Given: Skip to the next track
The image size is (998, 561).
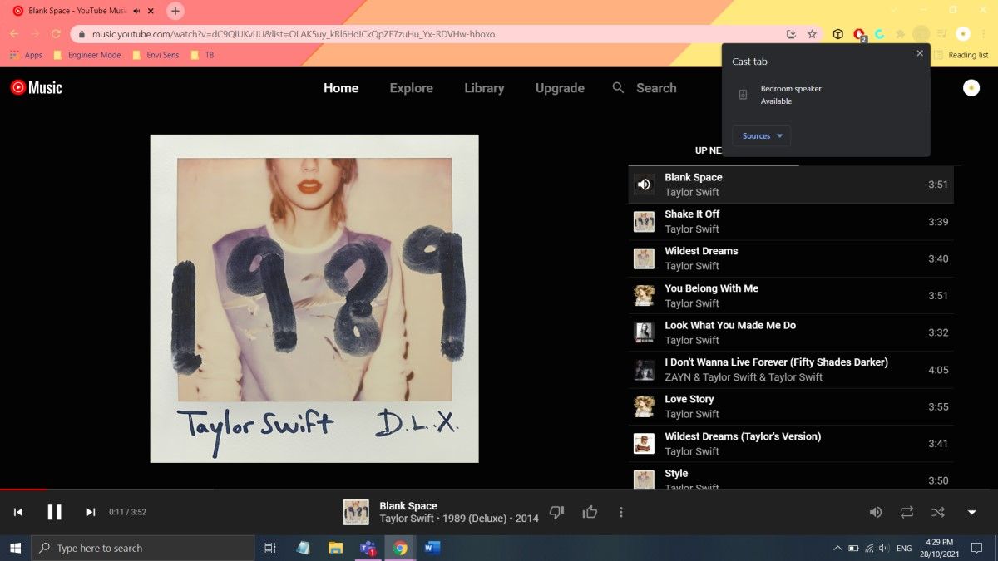Looking at the screenshot, I should (x=91, y=512).
